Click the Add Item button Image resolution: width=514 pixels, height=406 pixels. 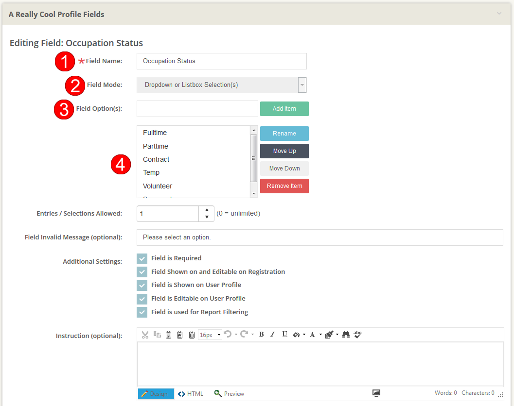tap(284, 109)
